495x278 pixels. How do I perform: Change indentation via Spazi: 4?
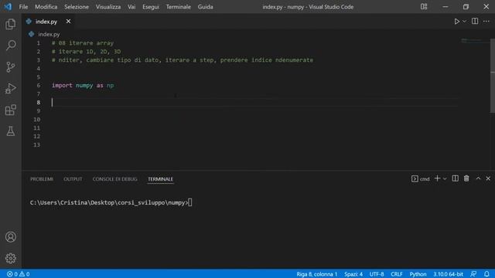[x=353, y=274]
